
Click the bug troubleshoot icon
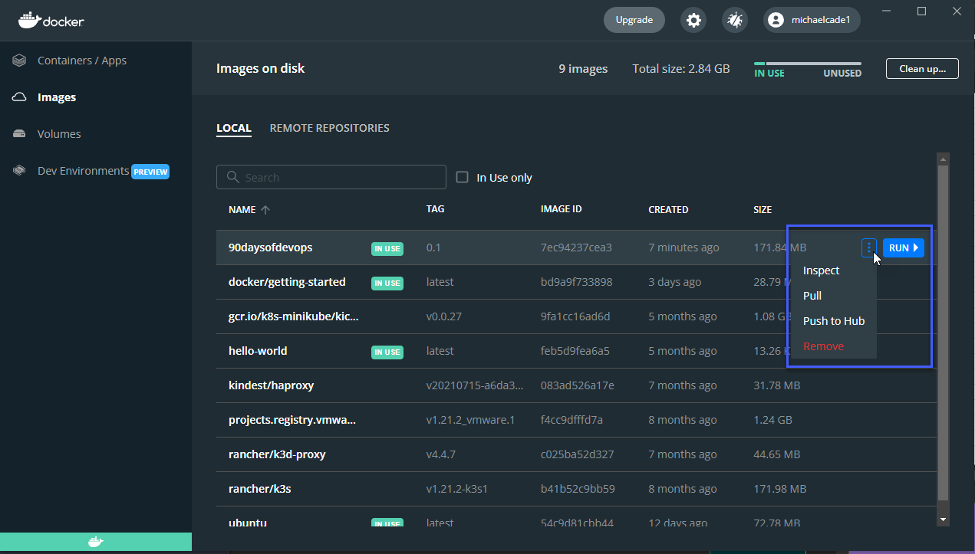point(735,20)
